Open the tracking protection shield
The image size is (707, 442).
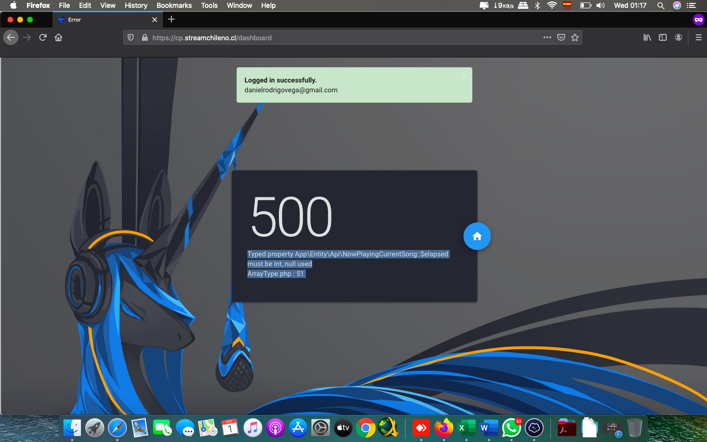[x=131, y=37]
